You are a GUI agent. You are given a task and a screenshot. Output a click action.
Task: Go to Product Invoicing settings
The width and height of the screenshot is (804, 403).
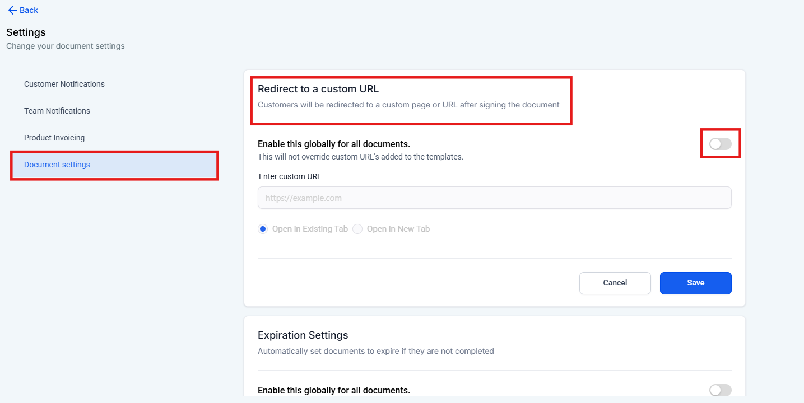pos(54,138)
